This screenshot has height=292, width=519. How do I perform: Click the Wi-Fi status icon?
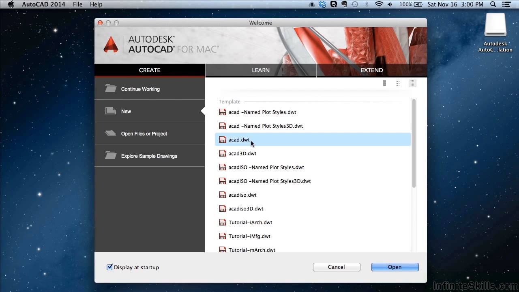(x=379, y=4)
